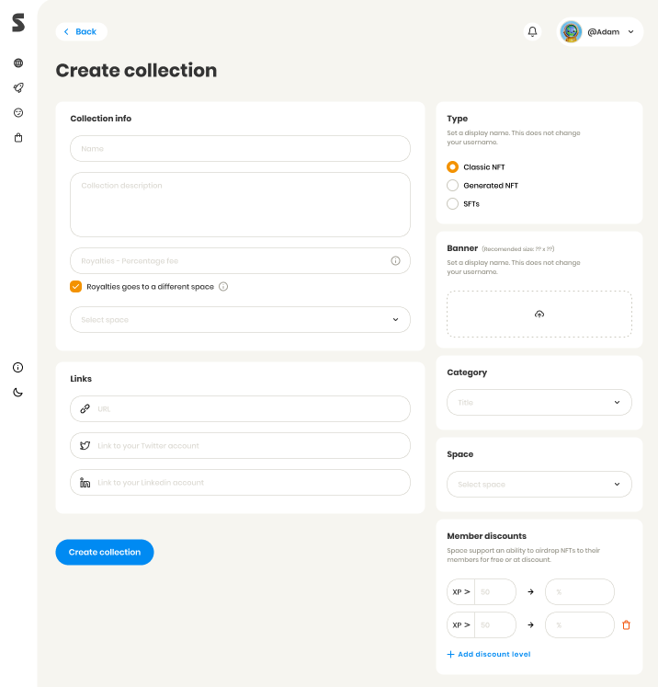
Task: Add a new discount level
Action: pos(488,655)
